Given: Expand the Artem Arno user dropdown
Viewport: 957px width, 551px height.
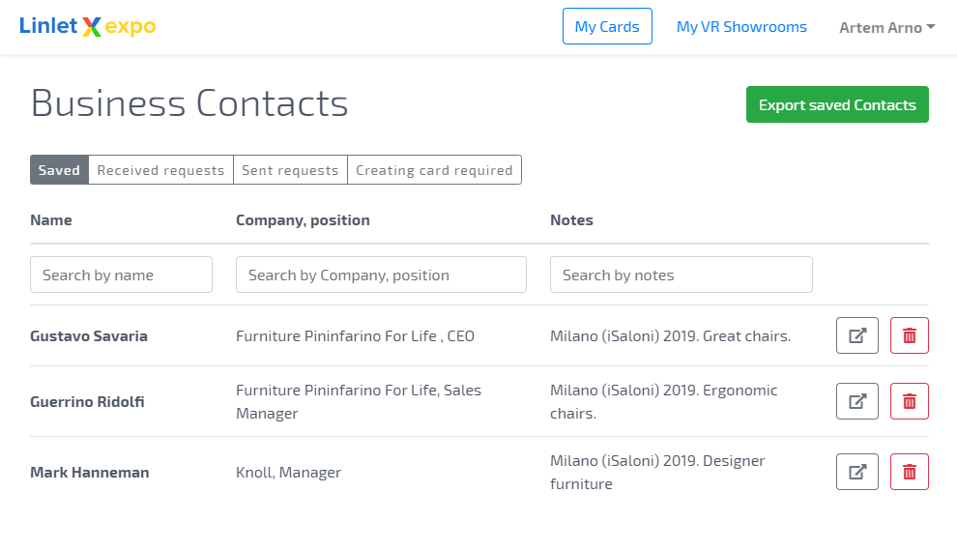Looking at the screenshot, I should pos(886,27).
